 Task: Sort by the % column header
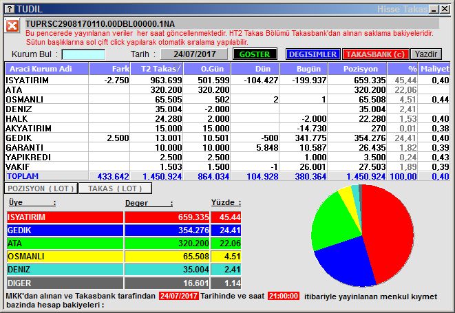click(x=403, y=69)
